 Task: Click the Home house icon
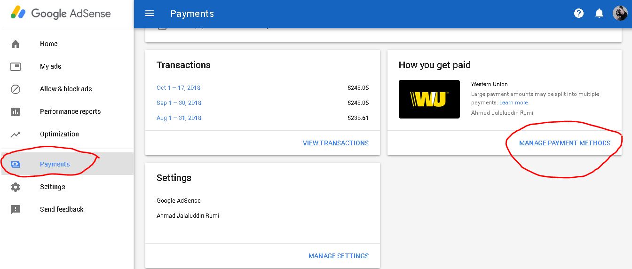pos(16,44)
